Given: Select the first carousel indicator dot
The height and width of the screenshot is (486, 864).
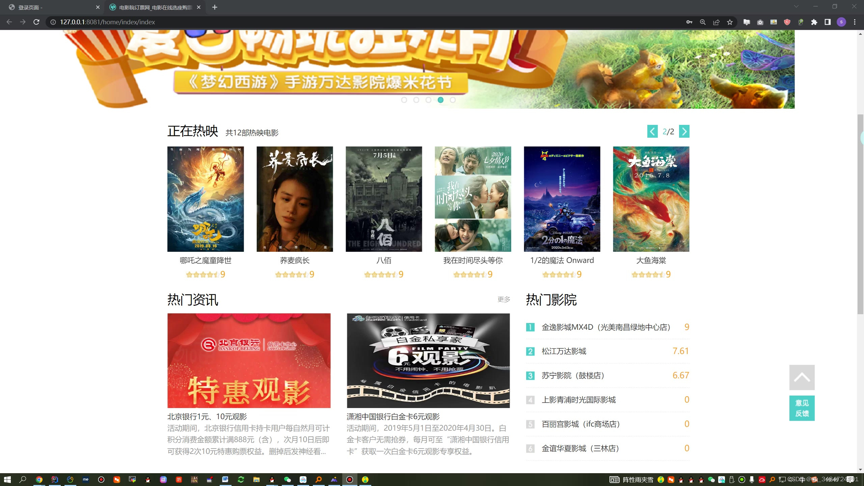Looking at the screenshot, I should click(x=404, y=100).
